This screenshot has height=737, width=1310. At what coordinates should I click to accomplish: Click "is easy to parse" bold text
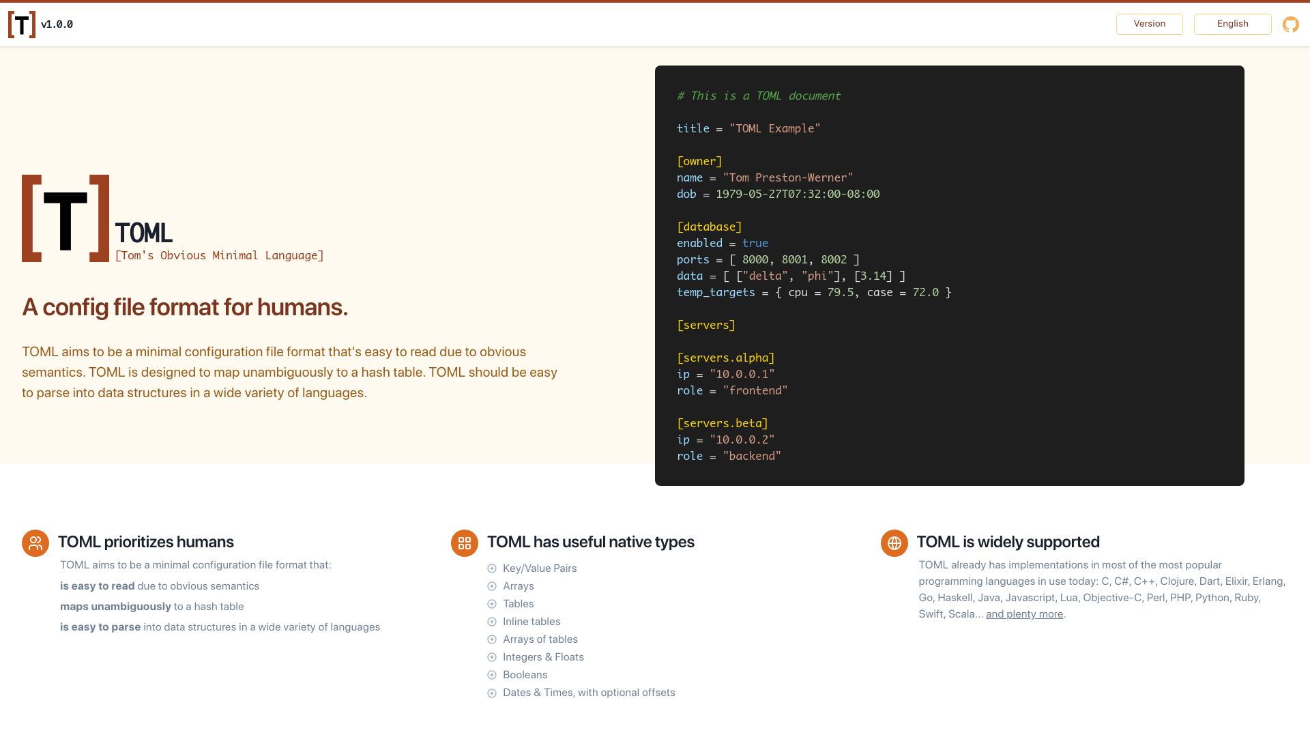[x=100, y=627]
